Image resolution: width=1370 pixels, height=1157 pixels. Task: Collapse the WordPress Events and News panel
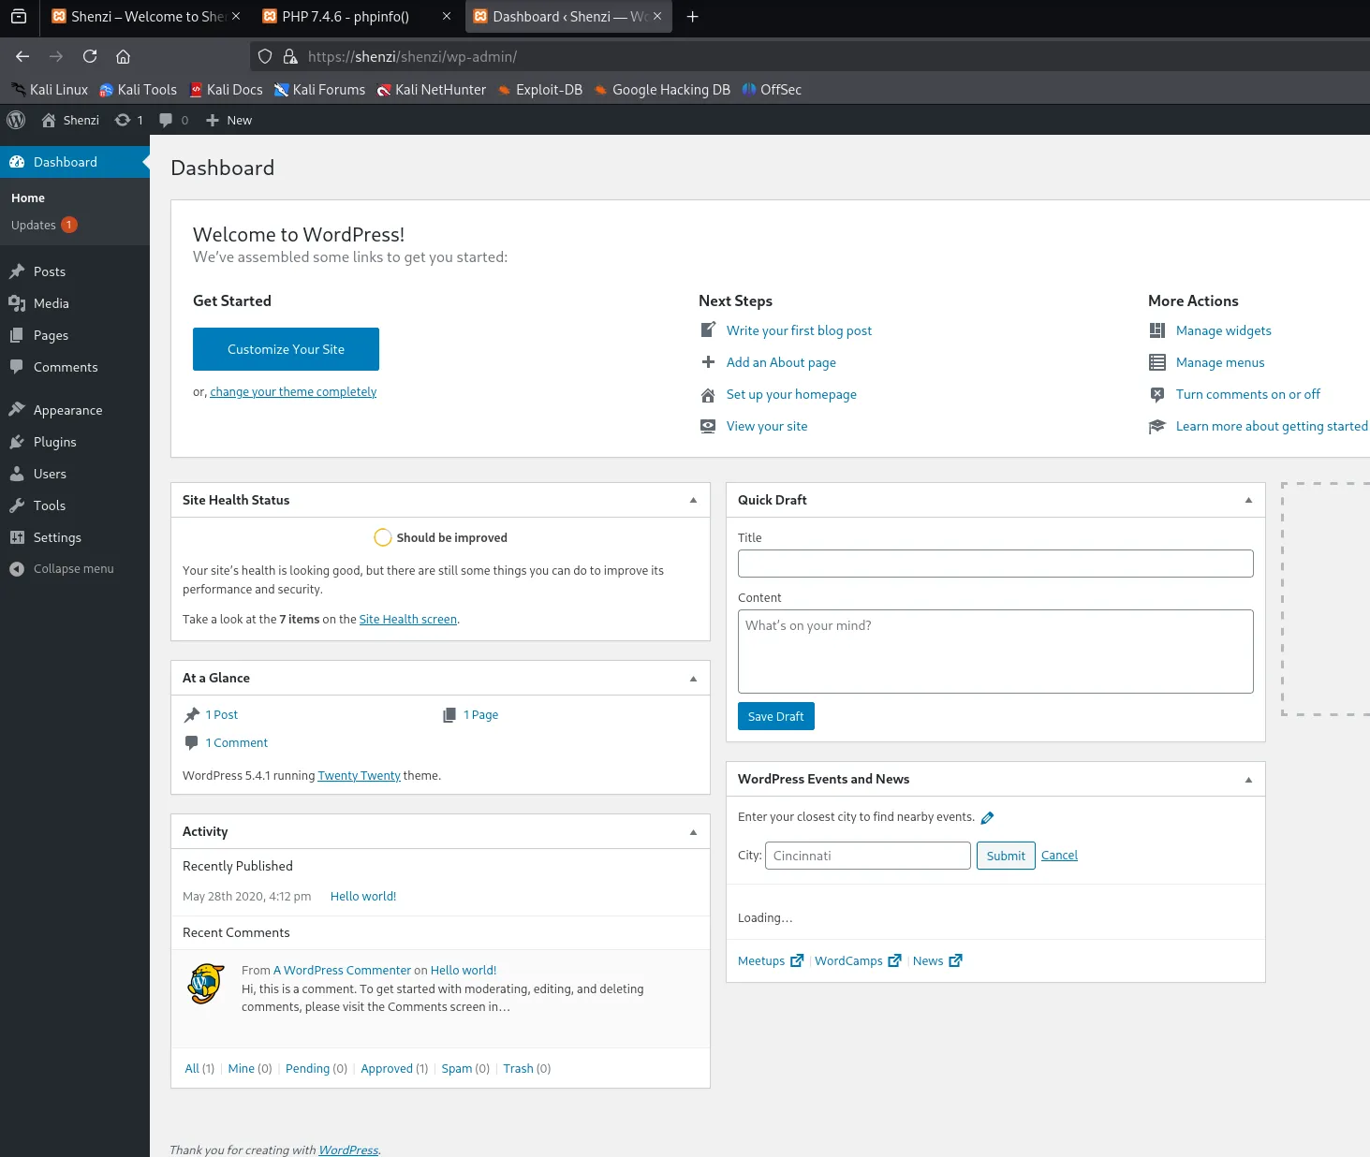click(x=1248, y=779)
